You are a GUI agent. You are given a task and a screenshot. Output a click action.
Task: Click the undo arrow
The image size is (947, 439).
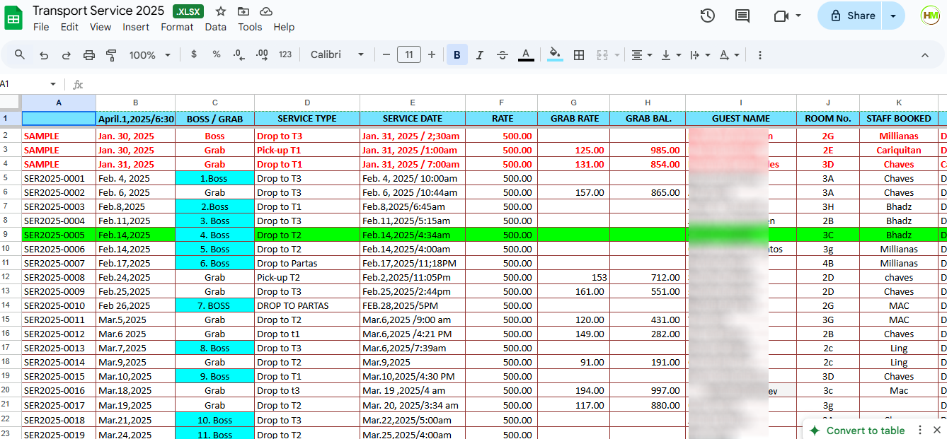pos(44,55)
